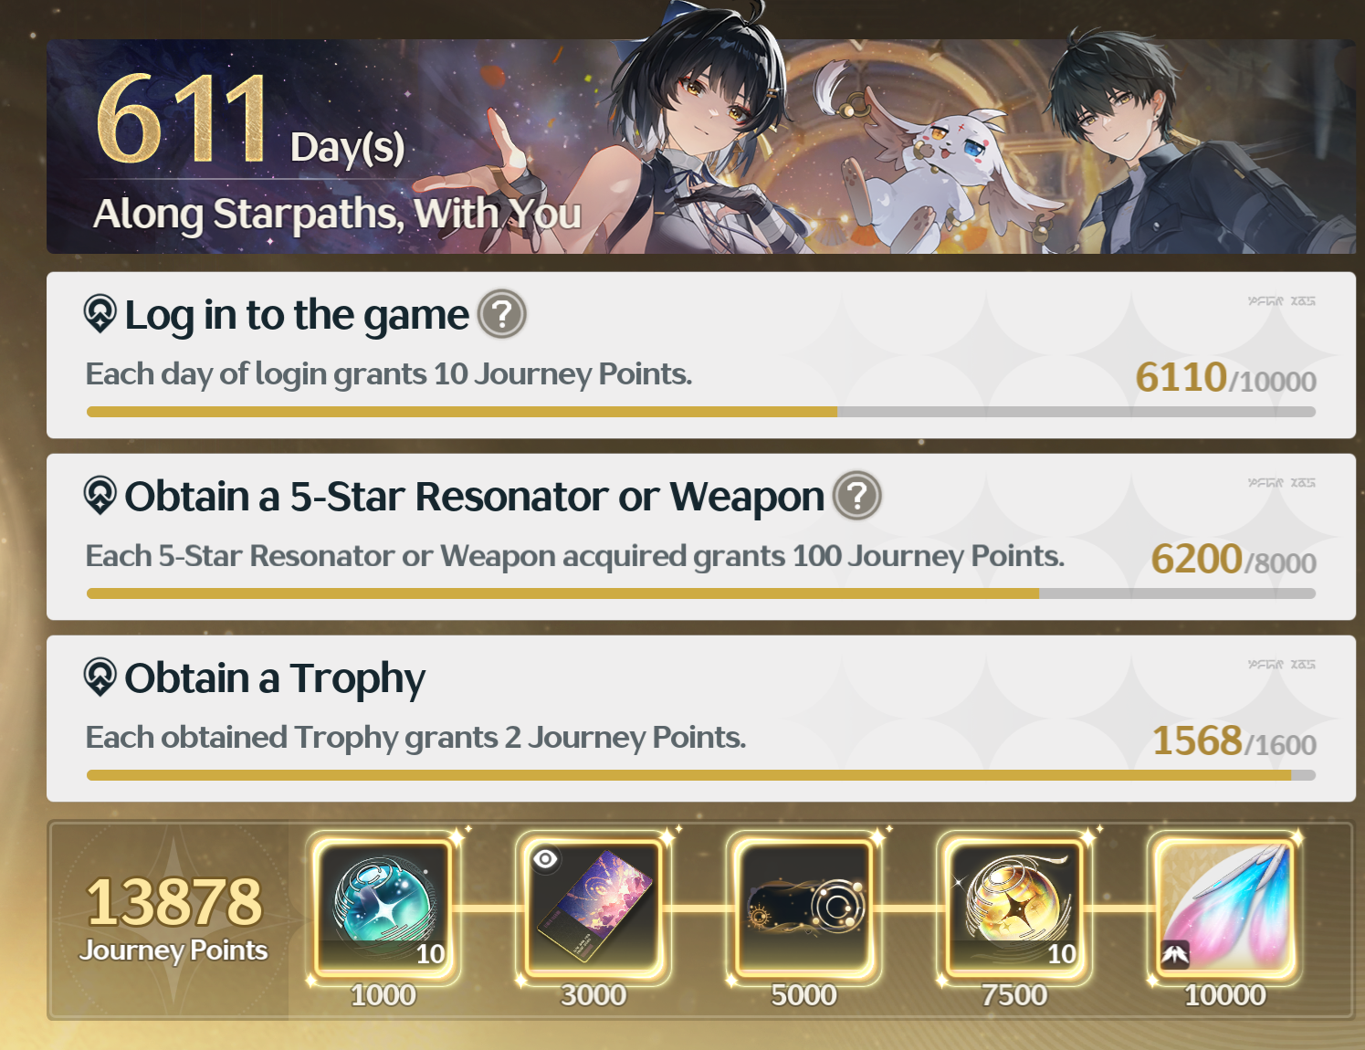This screenshot has width=1365, height=1050.
Task: Select the pin icon beside Obtain a Trophy
Action: [100, 677]
